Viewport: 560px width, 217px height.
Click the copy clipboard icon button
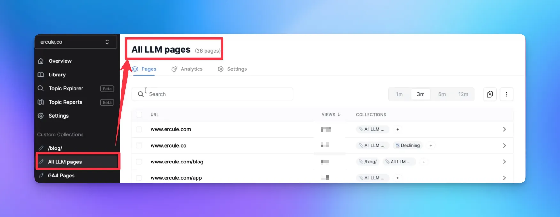tap(490, 94)
